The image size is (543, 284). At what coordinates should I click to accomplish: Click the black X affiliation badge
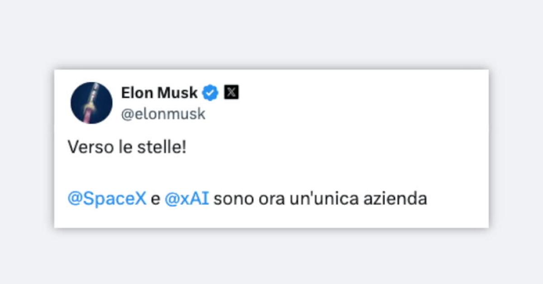pos(232,93)
